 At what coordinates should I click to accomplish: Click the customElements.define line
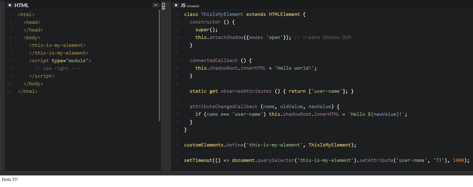[x=270, y=145]
